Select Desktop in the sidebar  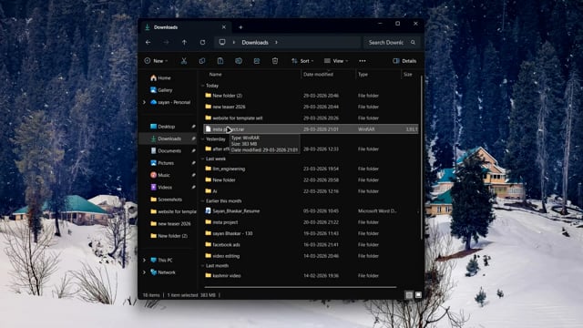coord(162,127)
